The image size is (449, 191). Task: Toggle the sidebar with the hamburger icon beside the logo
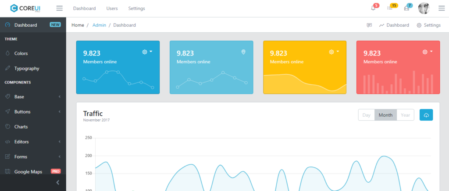click(59, 8)
